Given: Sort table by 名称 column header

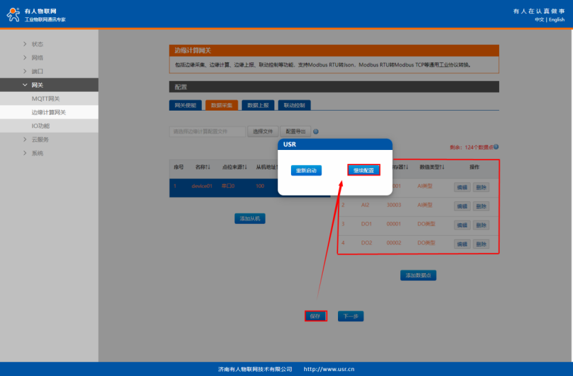Looking at the screenshot, I should (x=205, y=167).
